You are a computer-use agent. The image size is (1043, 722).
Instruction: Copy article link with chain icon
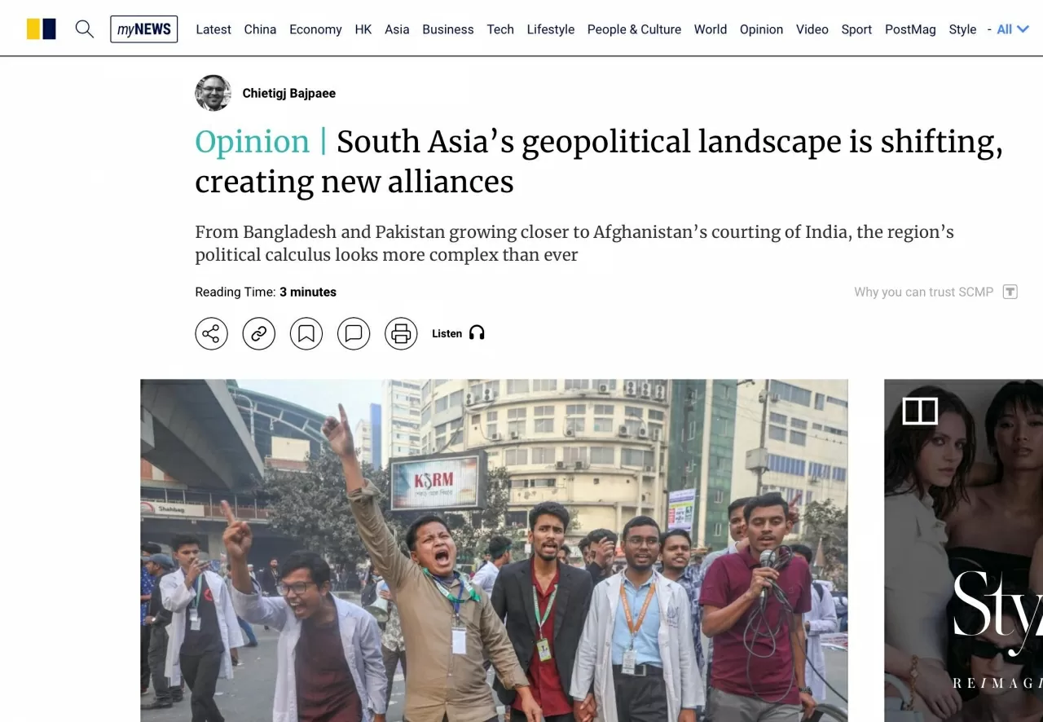(x=258, y=333)
